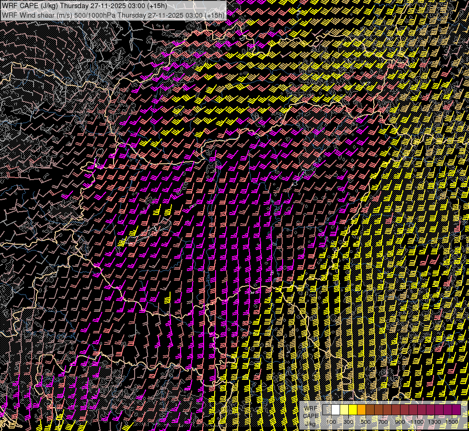Select the orange swatch in CAPE legend
469x431 pixels.
click(x=361, y=410)
